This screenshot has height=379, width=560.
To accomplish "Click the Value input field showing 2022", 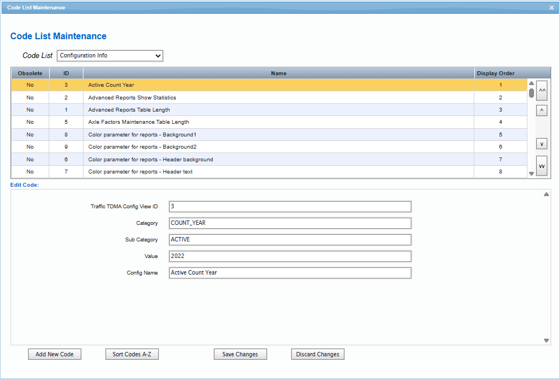I will (x=290, y=256).
